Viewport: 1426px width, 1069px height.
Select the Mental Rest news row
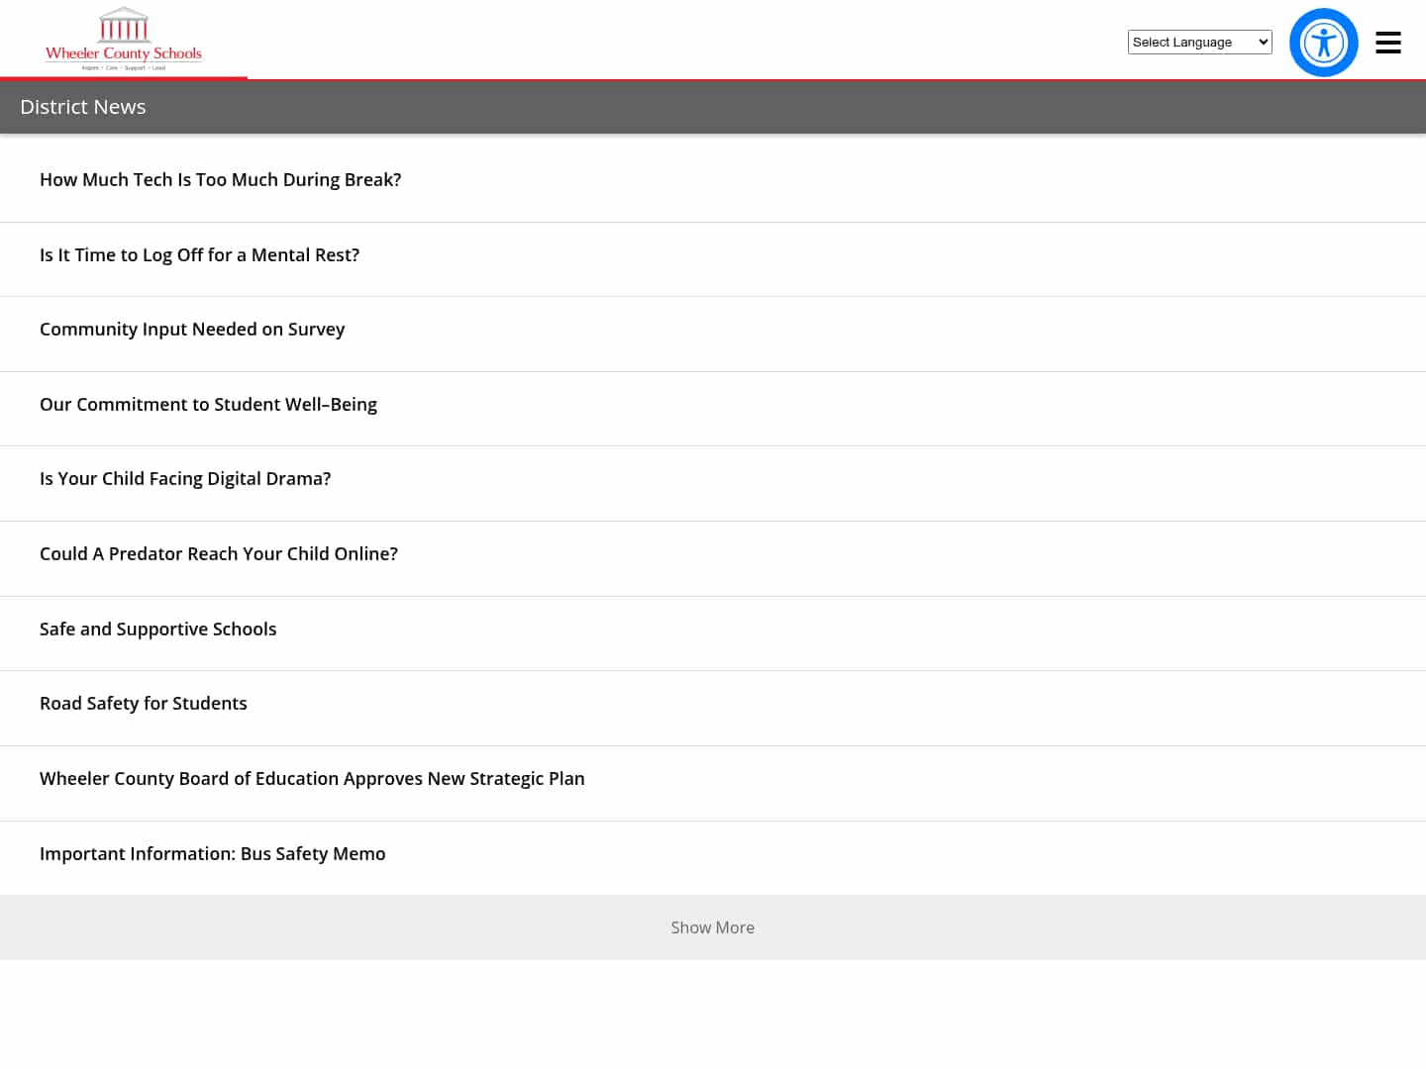[x=713, y=259]
